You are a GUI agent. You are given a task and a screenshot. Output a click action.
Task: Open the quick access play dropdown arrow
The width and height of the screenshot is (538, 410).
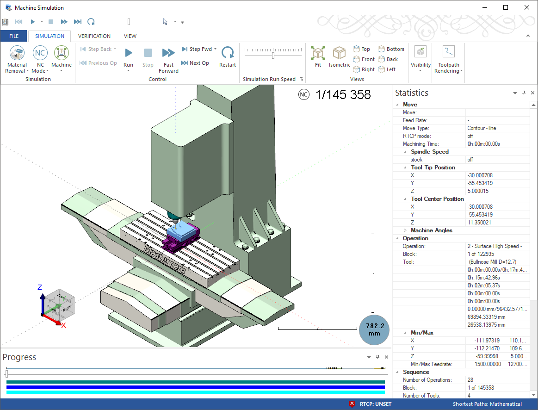(42, 22)
